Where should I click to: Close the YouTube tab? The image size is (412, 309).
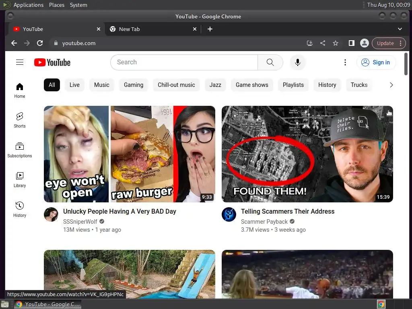pyautogui.click(x=99, y=29)
